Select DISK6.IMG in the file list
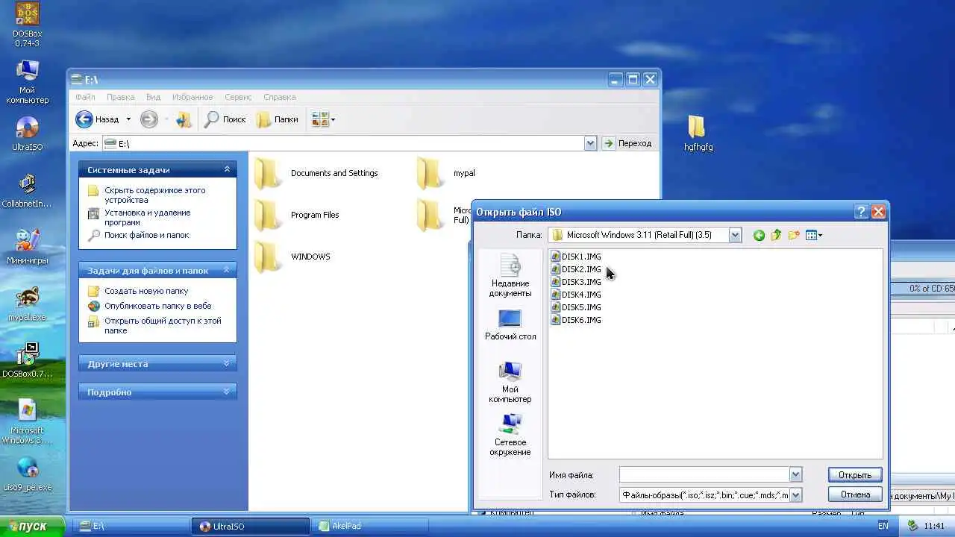 pos(576,320)
